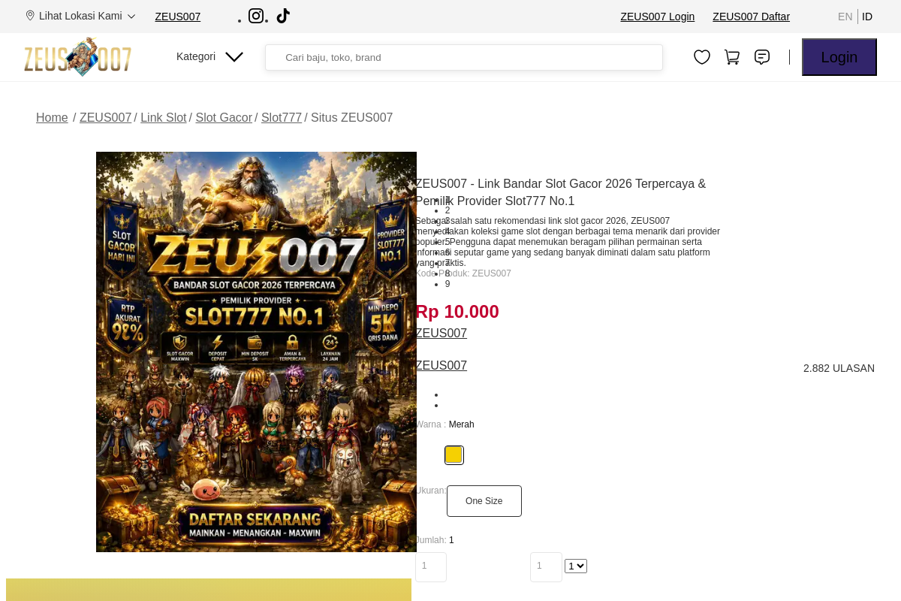The height and width of the screenshot is (601, 901).
Task: Click the purple Login button
Action: point(839,57)
